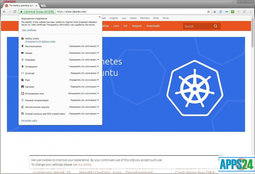Click the location pin icon
Image resolution: width=255 pixels, height=174 pixels.
(22, 46)
